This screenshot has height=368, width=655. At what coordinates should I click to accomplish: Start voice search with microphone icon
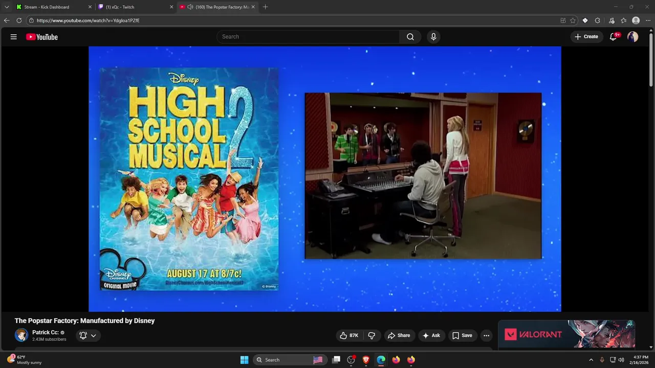coord(433,37)
